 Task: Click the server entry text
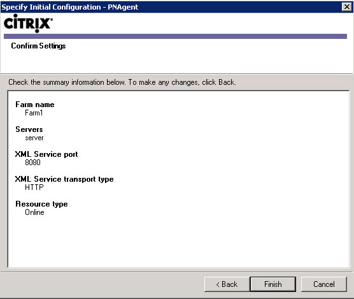tap(34, 138)
